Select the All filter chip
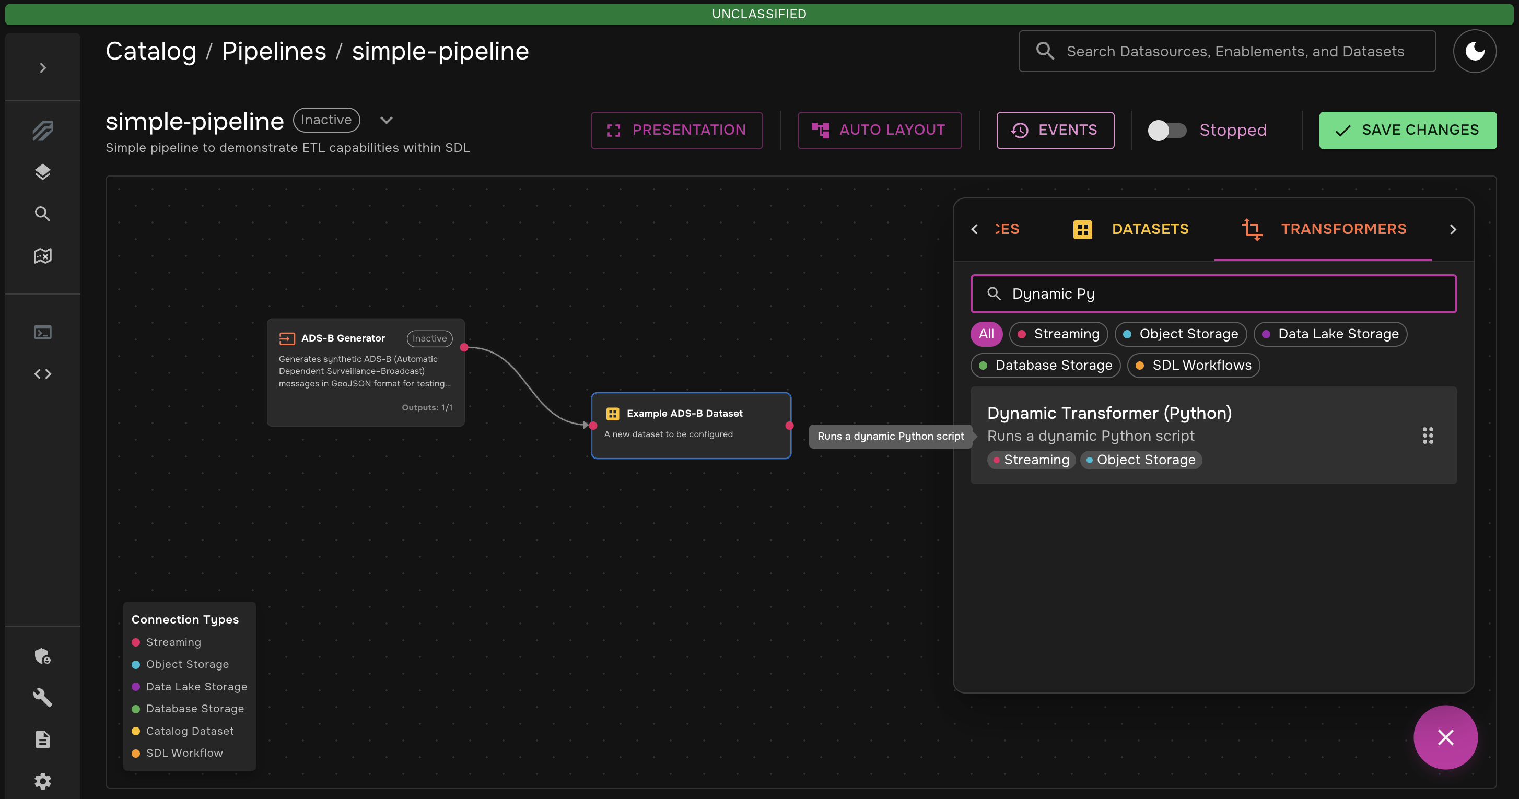The image size is (1519, 799). click(x=986, y=334)
